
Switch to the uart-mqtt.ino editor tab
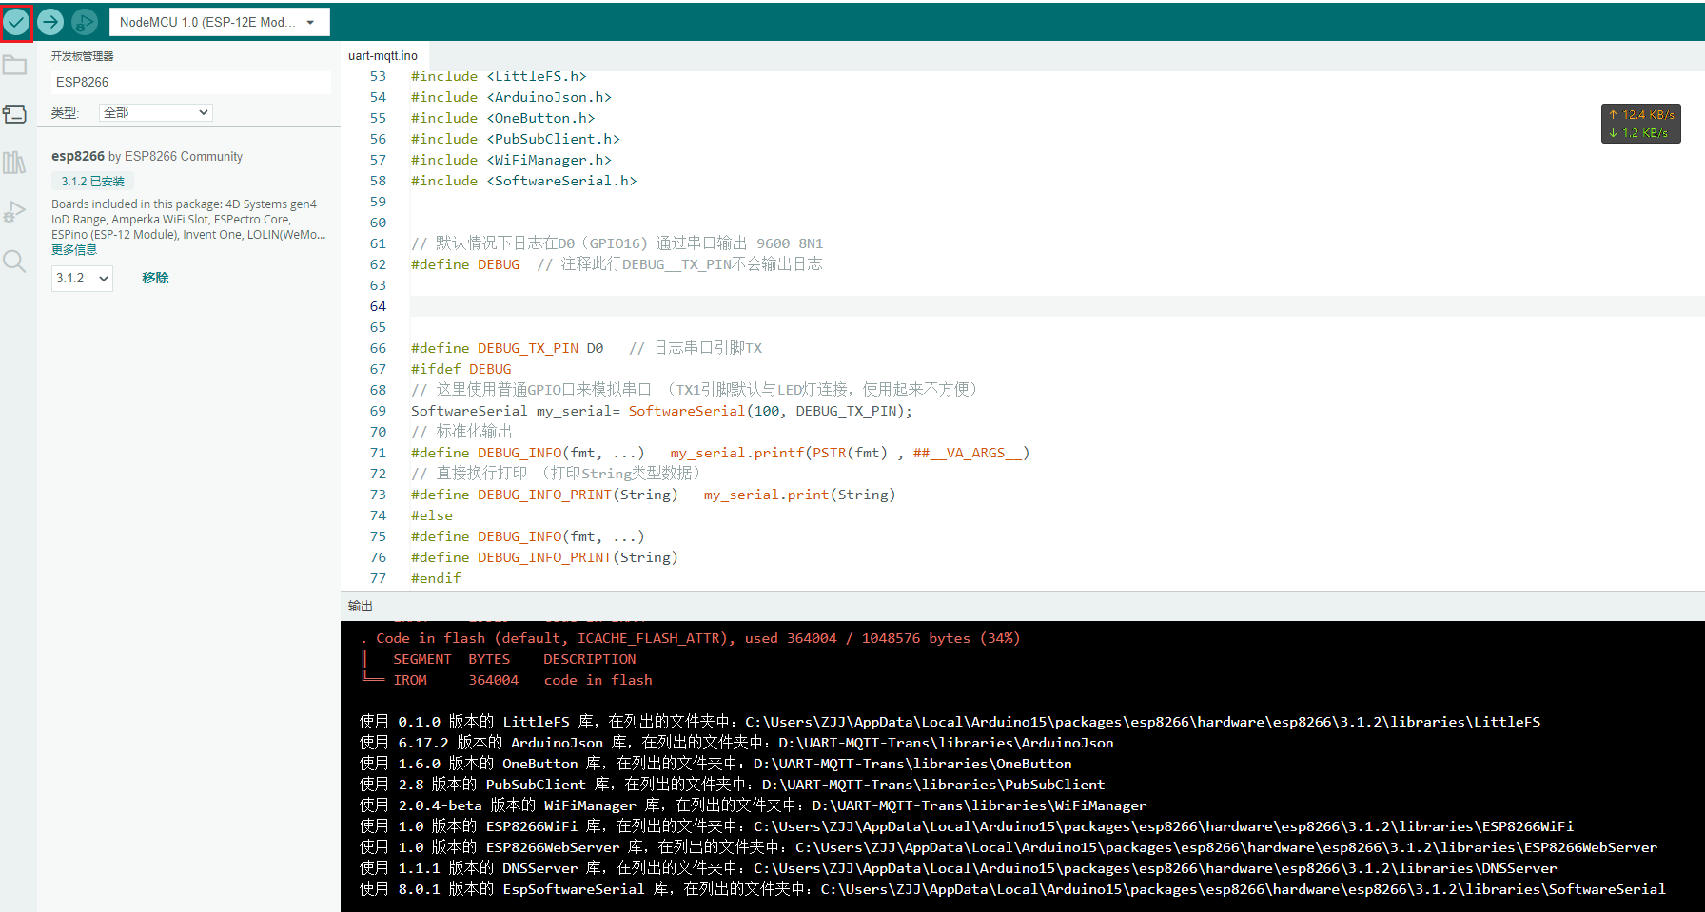(x=383, y=55)
